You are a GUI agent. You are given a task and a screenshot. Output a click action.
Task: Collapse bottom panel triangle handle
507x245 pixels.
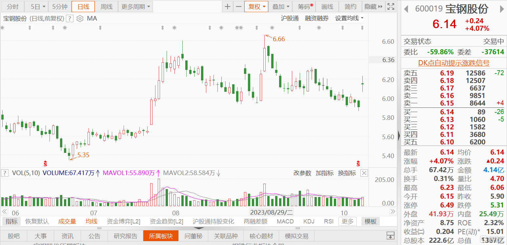click(x=198, y=228)
